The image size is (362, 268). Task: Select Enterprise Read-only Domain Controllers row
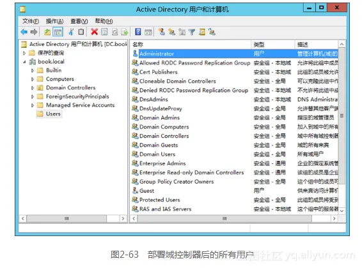click(x=235, y=172)
